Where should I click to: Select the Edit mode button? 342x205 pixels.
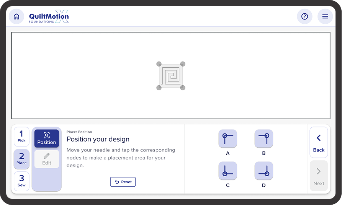[47, 159]
